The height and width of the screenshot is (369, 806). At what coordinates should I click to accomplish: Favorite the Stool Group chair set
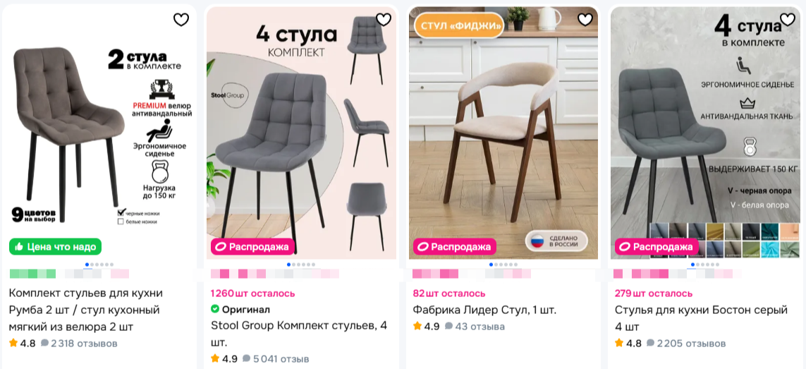coord(384,20)
